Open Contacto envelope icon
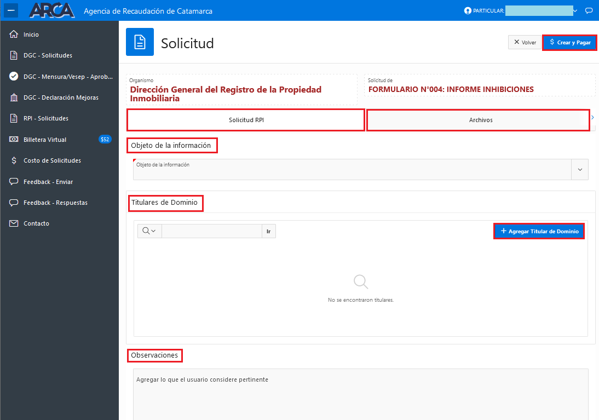Image resolution: width=599 pixels, height=420 pixels. pos(14,223)
